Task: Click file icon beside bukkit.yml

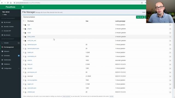Action: pos(25,53)
